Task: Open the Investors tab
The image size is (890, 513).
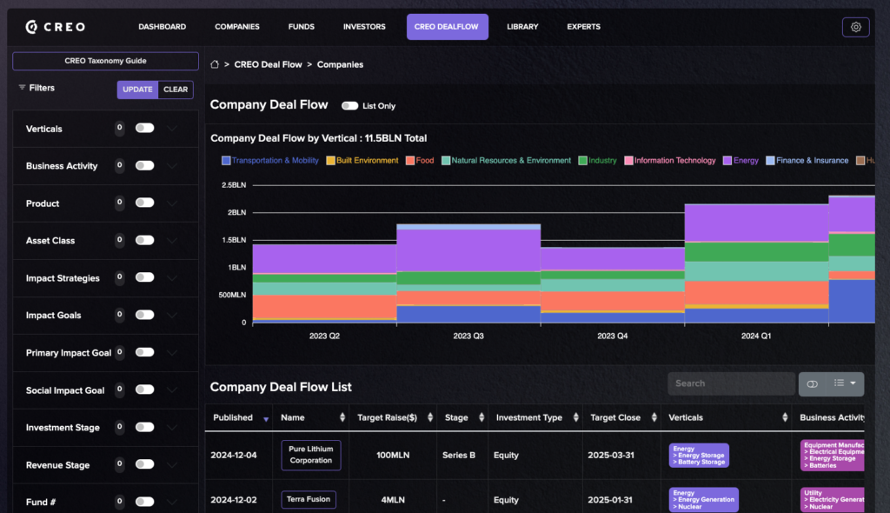Action: [364, 27]
